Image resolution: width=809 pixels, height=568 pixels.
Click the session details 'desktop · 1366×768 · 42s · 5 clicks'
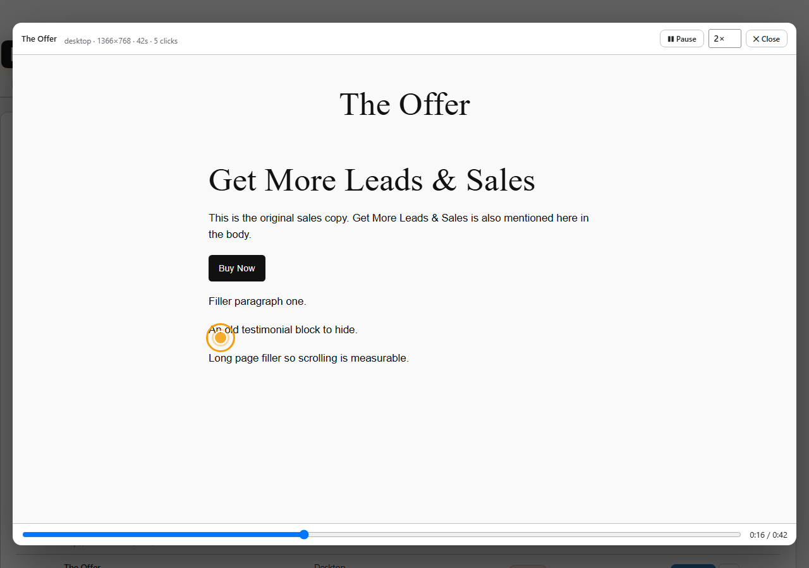point(121,41)
